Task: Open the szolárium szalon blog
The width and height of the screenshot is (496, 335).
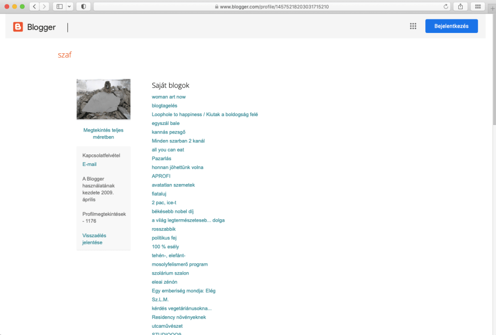Action: coord(170,273)
